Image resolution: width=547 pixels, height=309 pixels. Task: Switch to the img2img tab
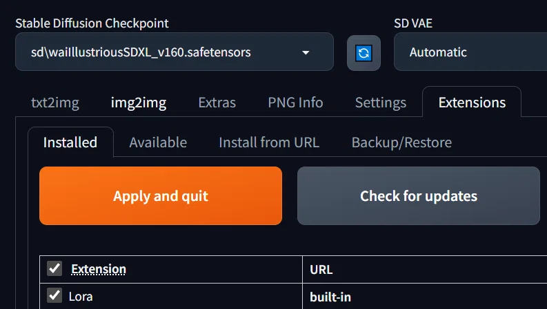click(139, 103)
